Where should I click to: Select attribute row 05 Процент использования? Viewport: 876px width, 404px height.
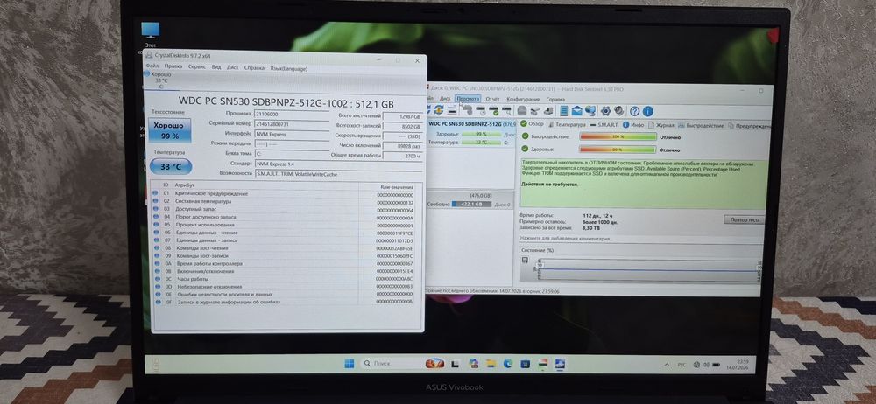coord(285,225)
